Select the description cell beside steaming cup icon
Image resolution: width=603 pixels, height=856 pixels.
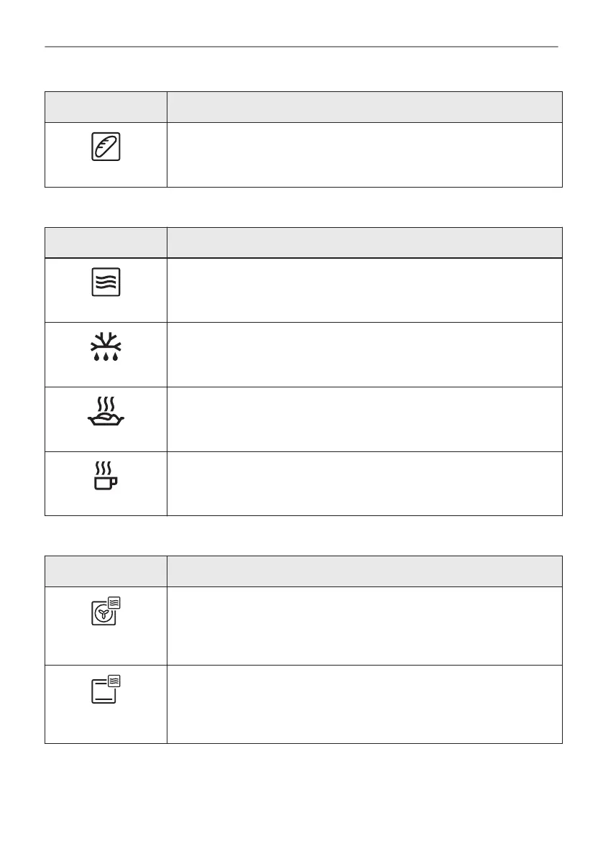coord(364,483)
